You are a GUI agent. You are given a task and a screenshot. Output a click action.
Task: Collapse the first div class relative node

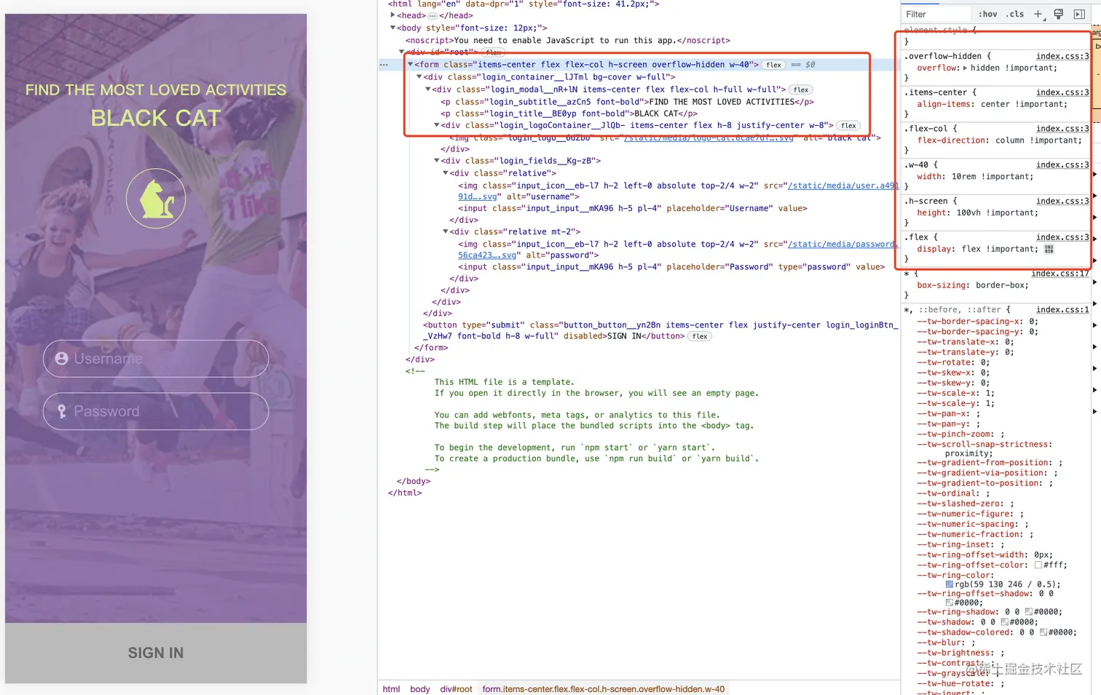click(x=446, y=173)
